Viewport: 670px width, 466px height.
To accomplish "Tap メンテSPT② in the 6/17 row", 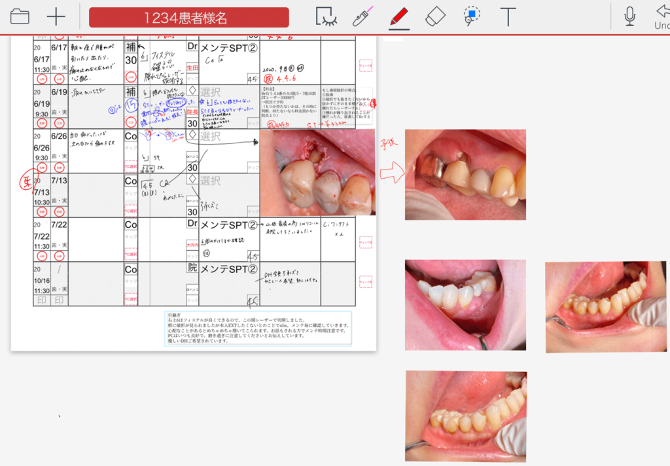I will coord(229,48).
